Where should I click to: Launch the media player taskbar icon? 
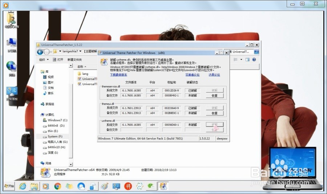tap(46, 186)
